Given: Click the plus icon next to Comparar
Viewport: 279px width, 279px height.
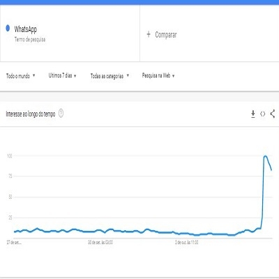Looking at the screenshot, I should (x=149, y=34).
